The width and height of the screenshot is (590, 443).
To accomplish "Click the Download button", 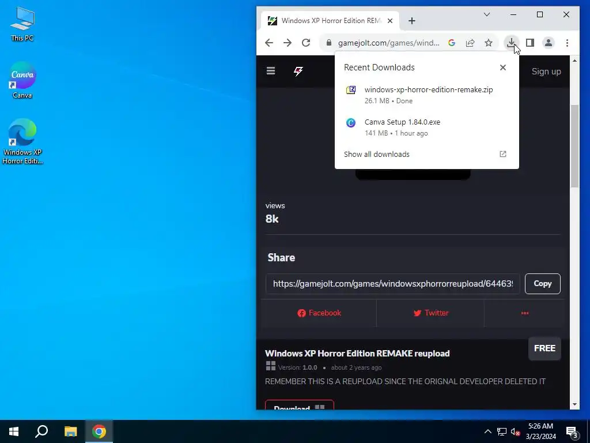I will tap(299, 405).
